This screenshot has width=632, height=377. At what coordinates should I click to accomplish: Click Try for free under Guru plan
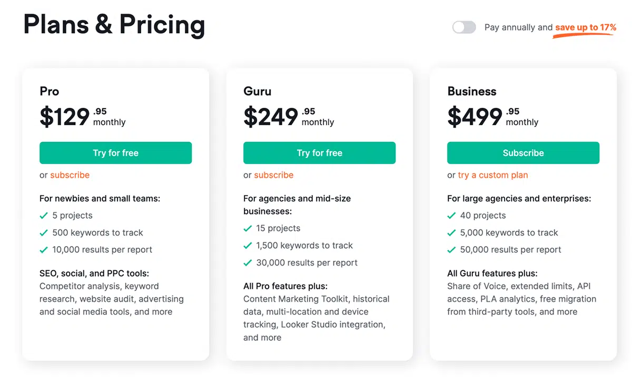[319, 153]
